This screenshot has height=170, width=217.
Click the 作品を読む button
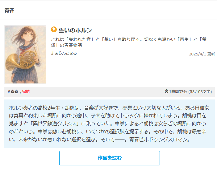(110, 158)
